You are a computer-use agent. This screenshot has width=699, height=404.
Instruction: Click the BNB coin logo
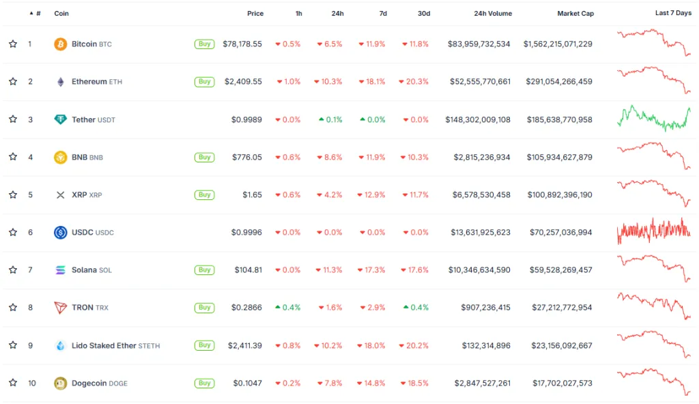point(61,157)
